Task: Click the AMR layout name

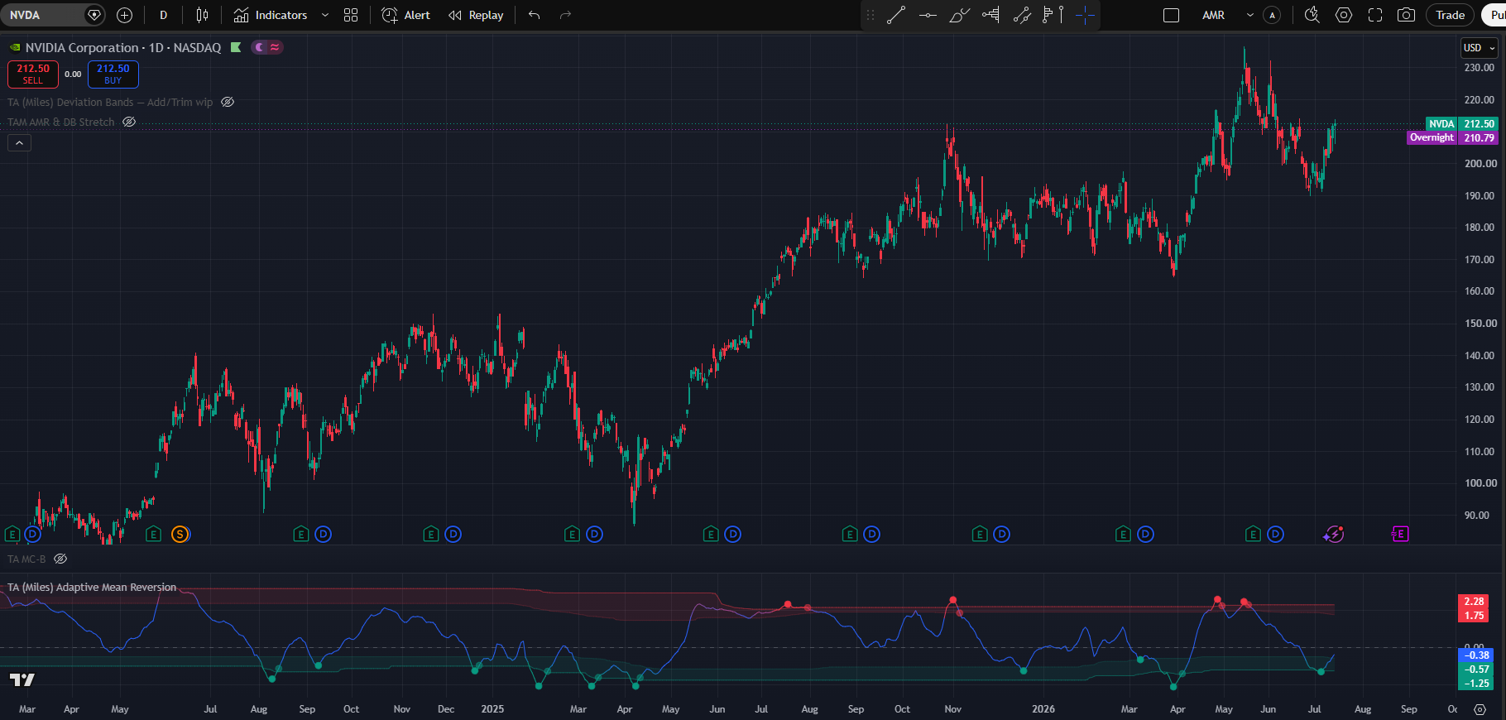Action: pyautogui.click(x=1213, y=15)
